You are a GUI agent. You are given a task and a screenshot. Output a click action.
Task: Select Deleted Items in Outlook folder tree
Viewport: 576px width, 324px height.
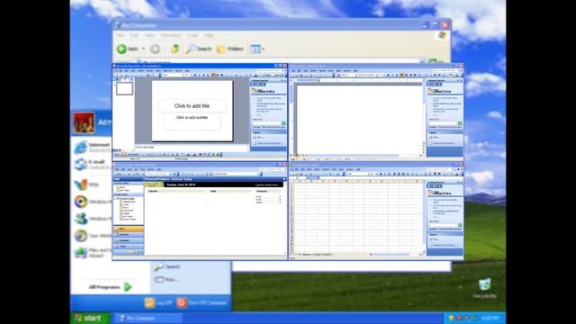[x=129, y=202]
